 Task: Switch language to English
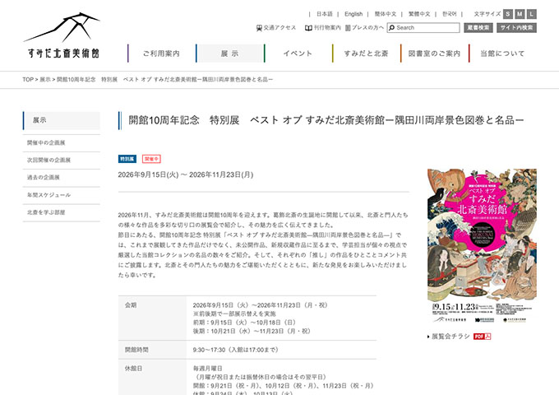353,14
